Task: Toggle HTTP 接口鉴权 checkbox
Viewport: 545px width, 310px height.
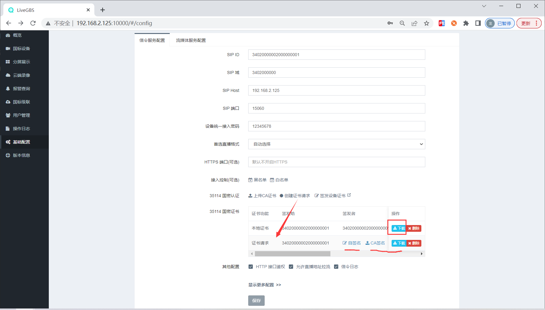Action: (x=251, y=267)
